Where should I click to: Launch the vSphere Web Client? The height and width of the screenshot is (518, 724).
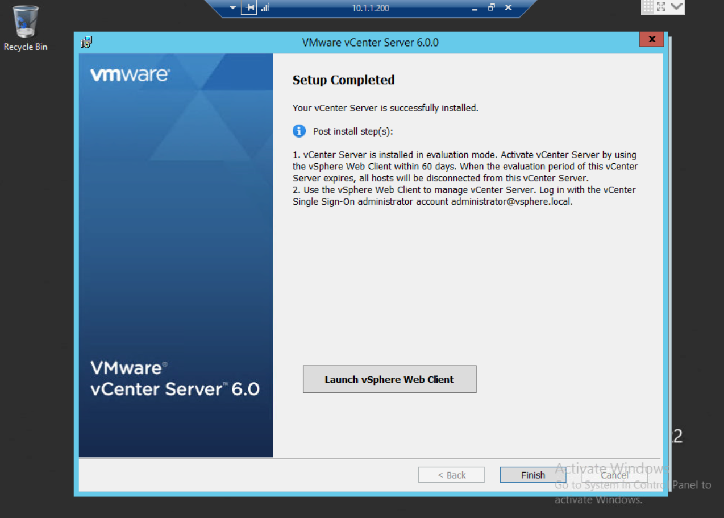tap(389, 379)
